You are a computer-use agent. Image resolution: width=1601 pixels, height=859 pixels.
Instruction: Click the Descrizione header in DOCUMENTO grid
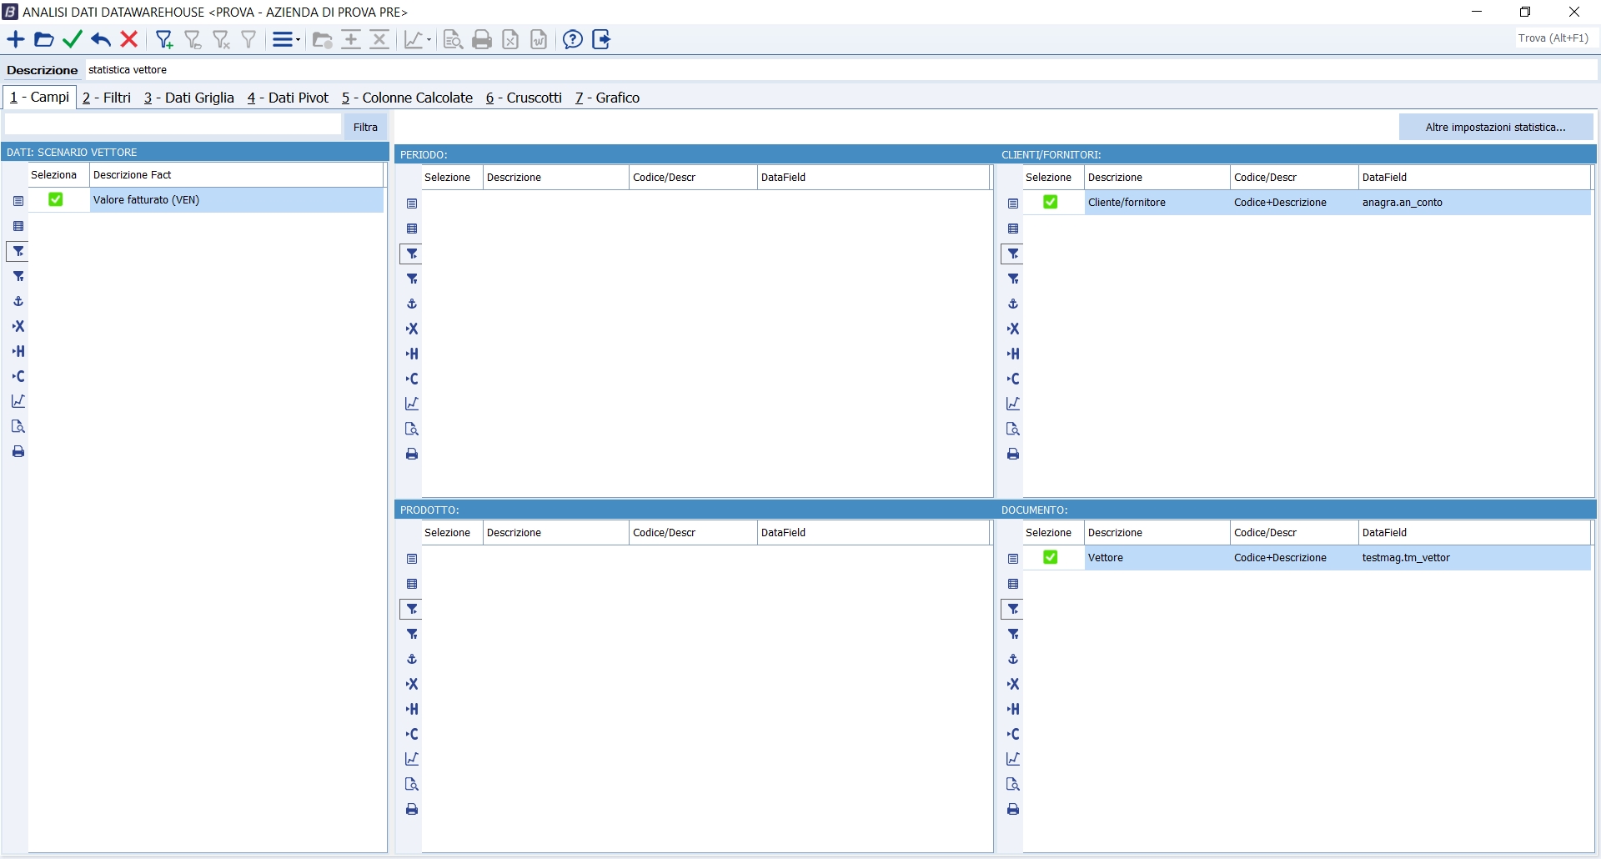coord(1157,533)
